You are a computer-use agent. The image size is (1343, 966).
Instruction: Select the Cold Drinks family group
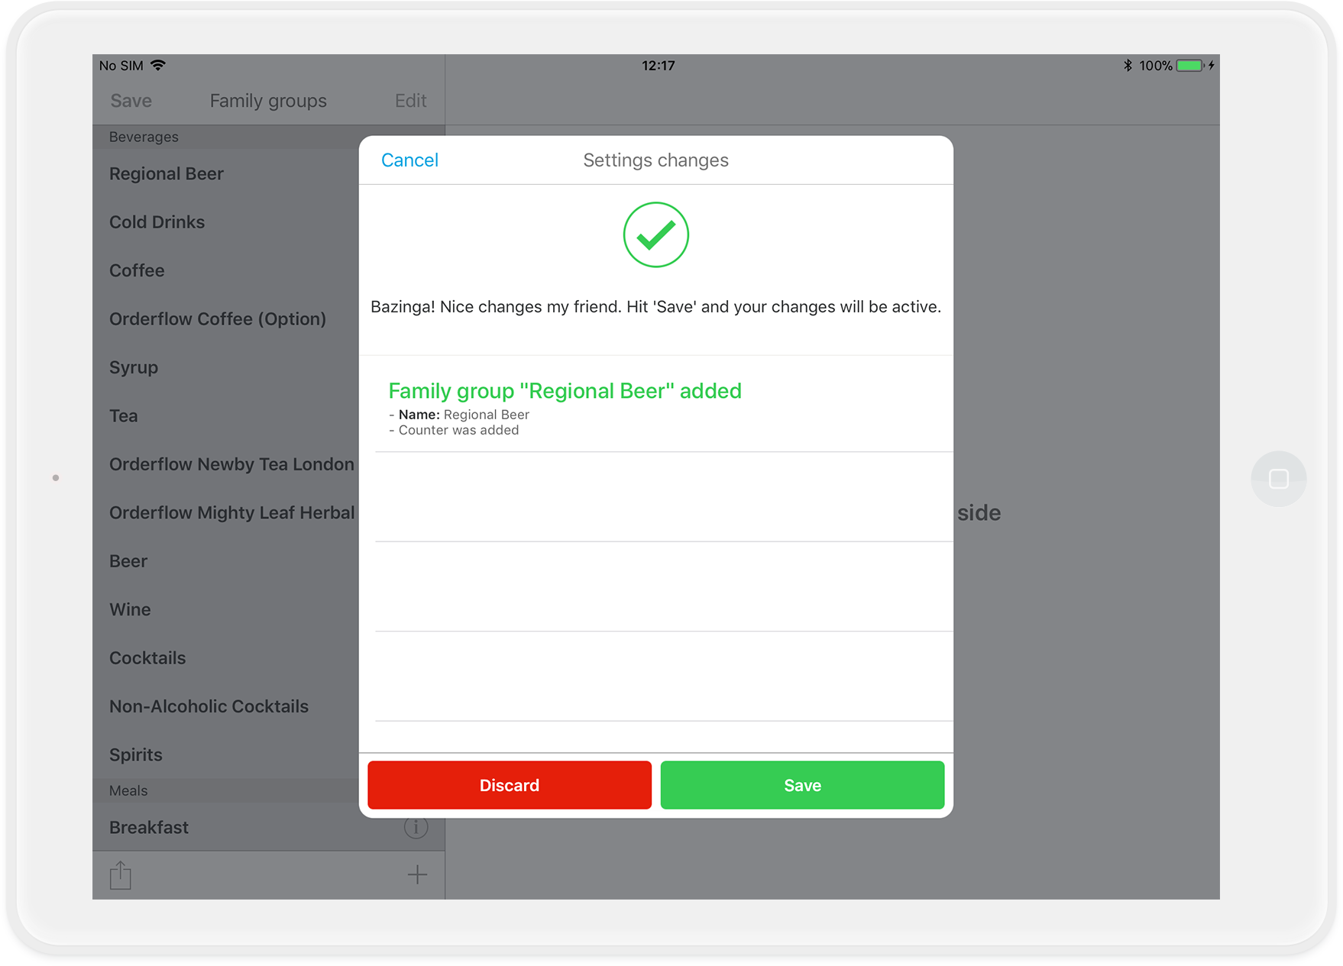(226, 222)
